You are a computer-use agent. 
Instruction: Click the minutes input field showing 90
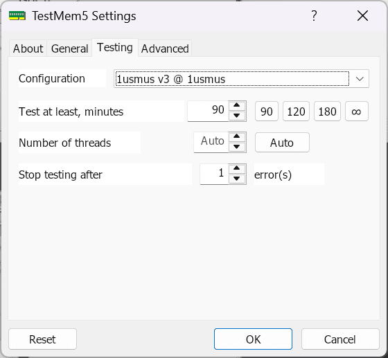(x=208, y=111)
